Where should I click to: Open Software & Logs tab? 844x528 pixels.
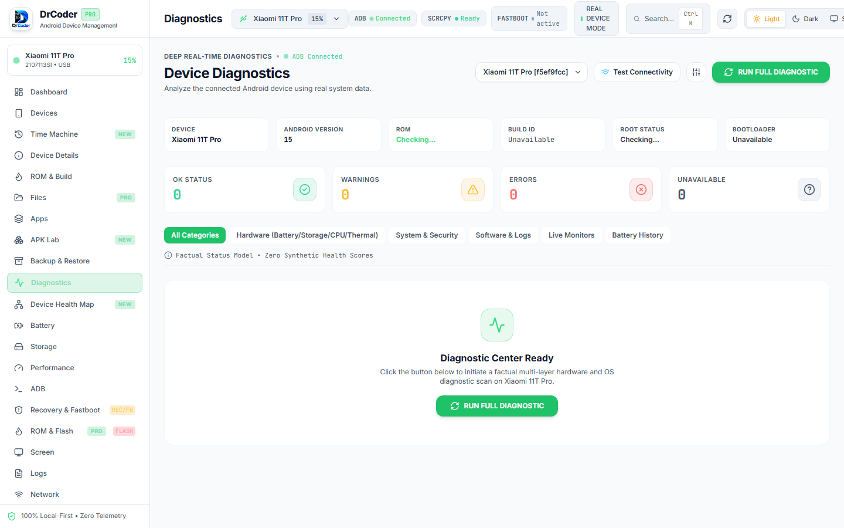pos(503,235)
